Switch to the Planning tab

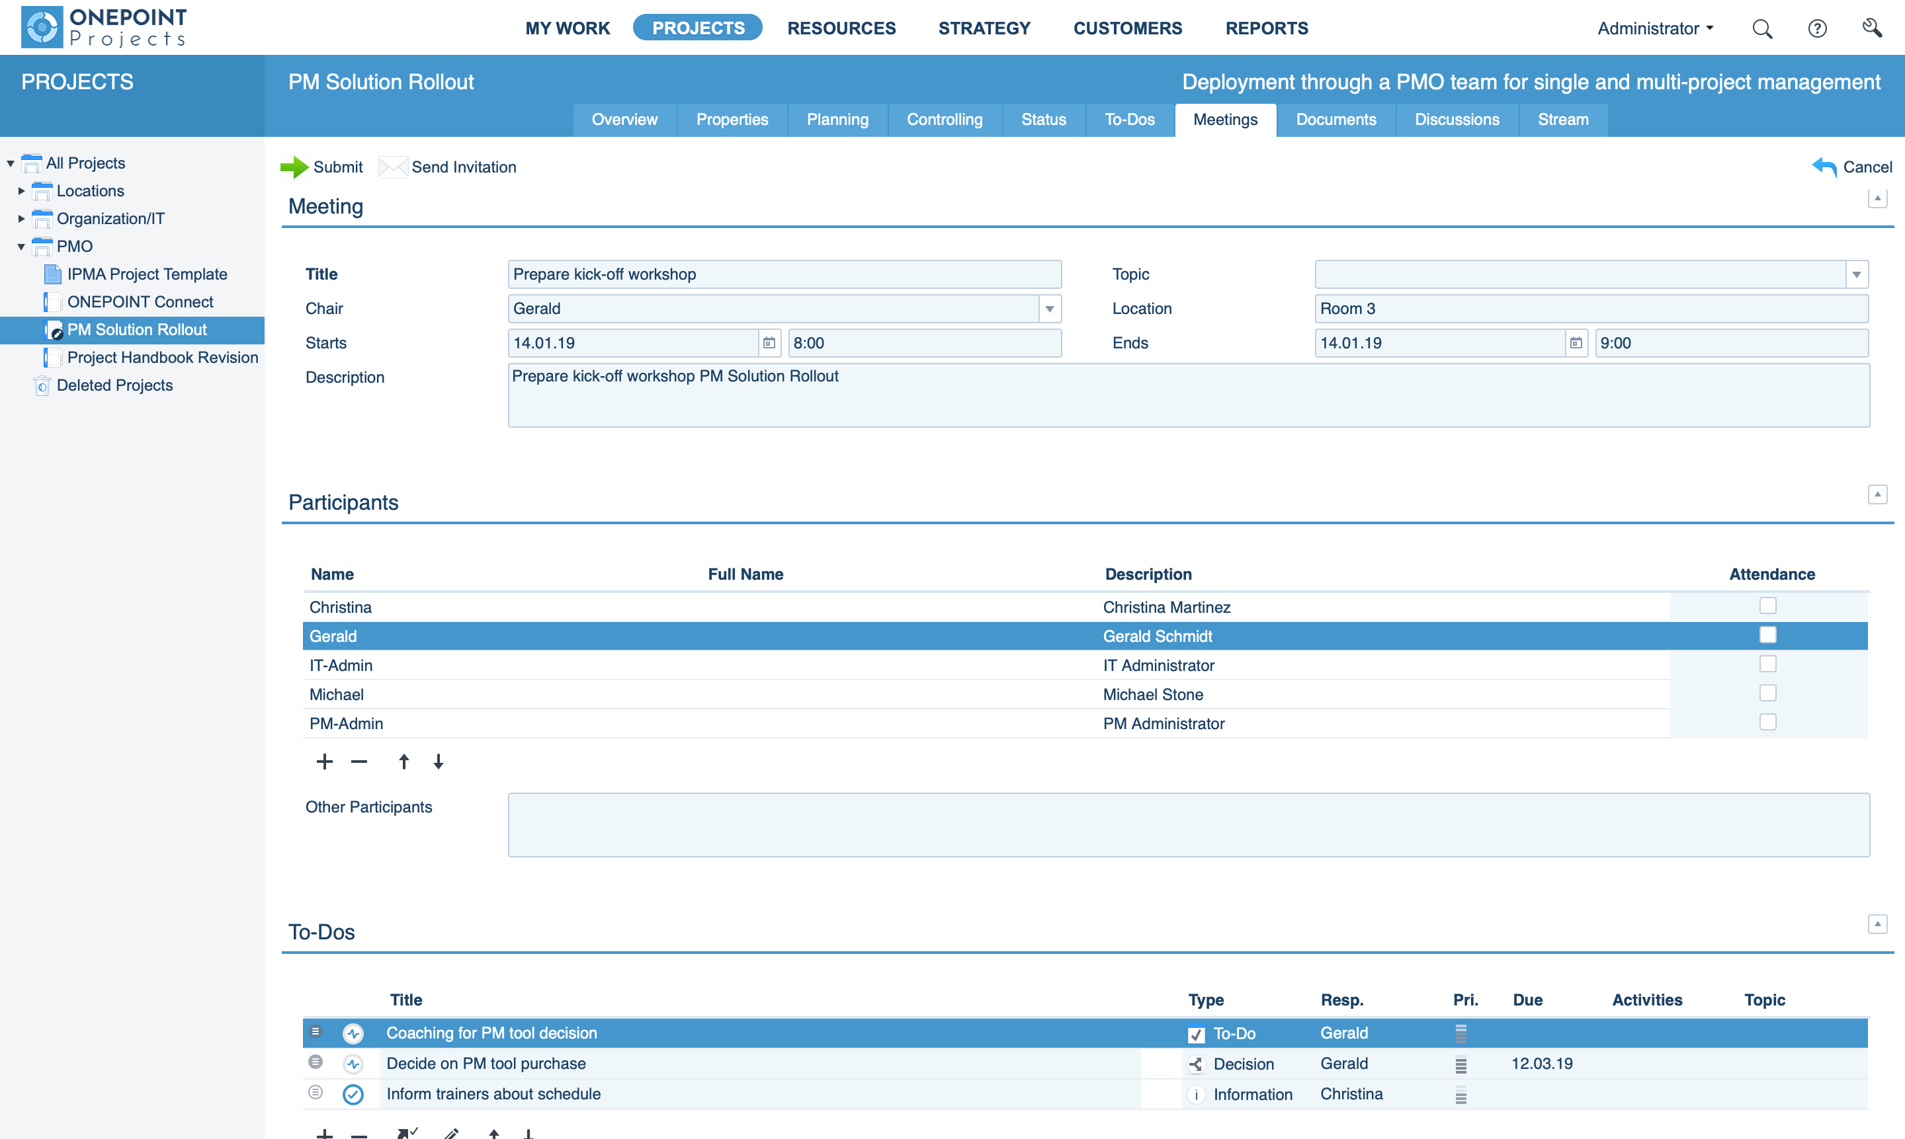coord(837,120)
